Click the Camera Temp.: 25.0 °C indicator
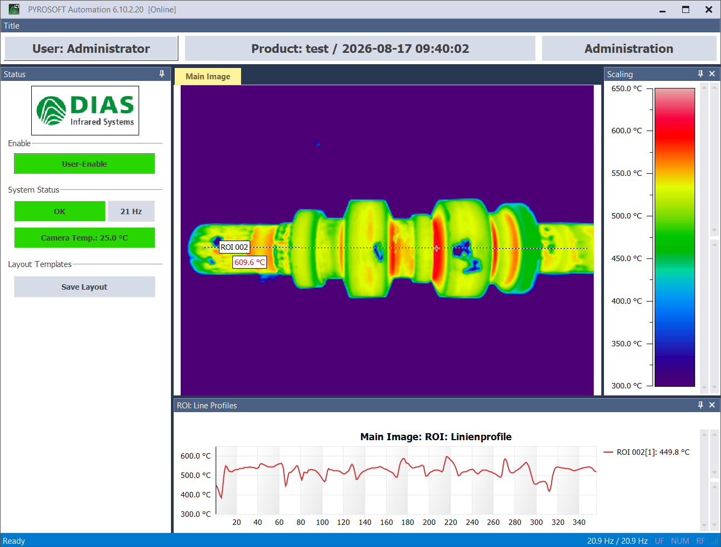Image resolution: width=721 pixels, height=547 pixels. (85, 238)
